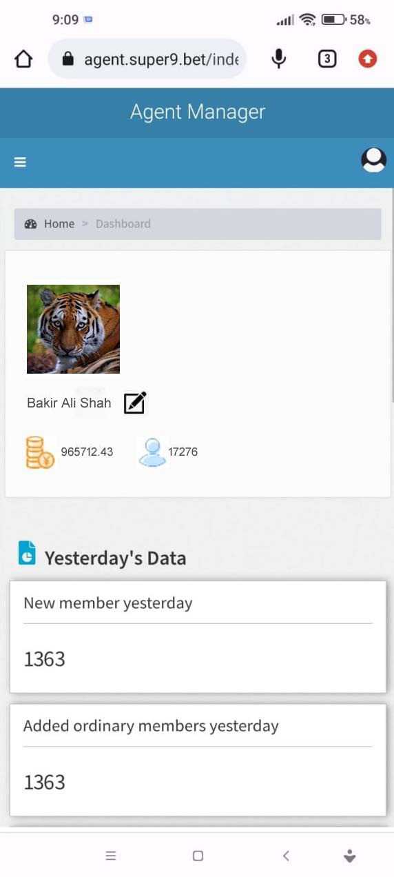Tap the Android home square button
The height and width of the screenshot is (877, 394).
pyautogui.click(x=198, y=856)
